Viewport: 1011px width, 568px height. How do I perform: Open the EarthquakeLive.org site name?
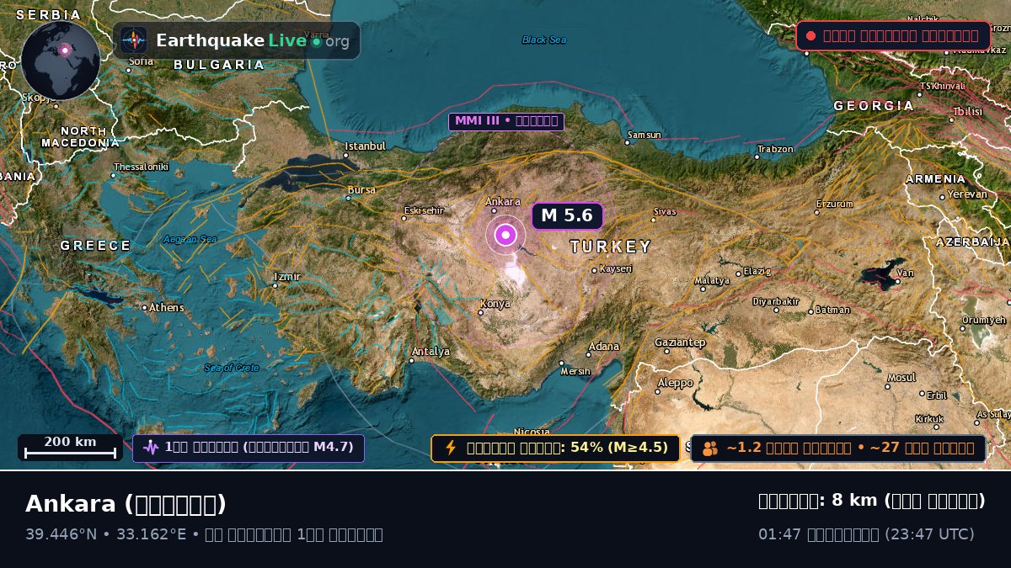tap(253, 41)
